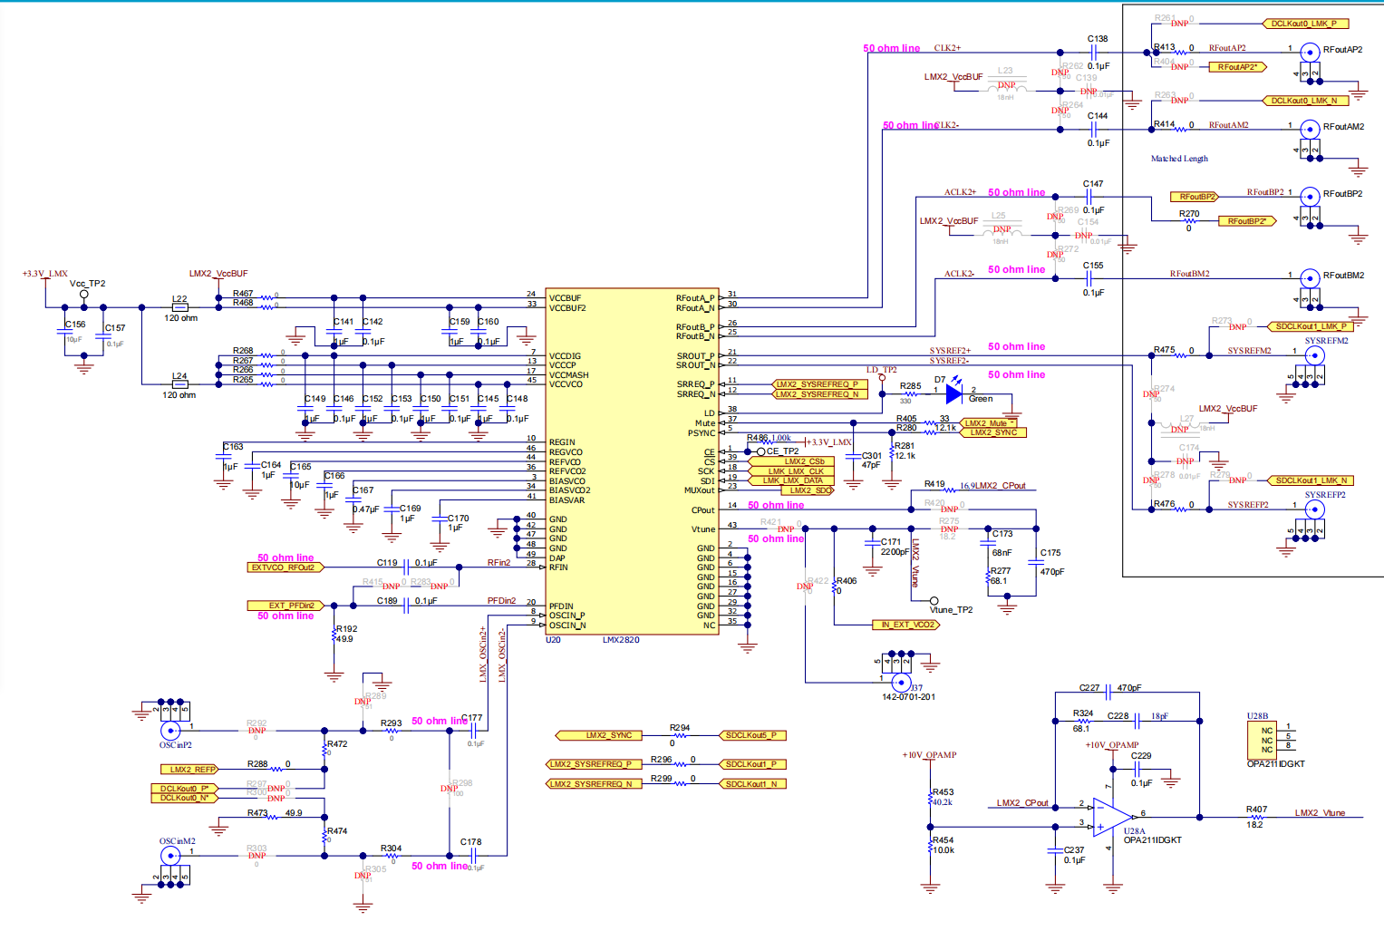Select the SDCLKout5_P port flag
The image size is (1384, 931).
click(754, 735)
